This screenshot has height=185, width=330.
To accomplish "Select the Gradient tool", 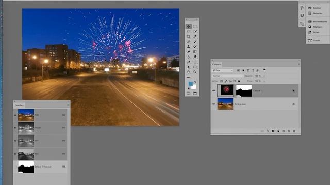I will point(195,51).
